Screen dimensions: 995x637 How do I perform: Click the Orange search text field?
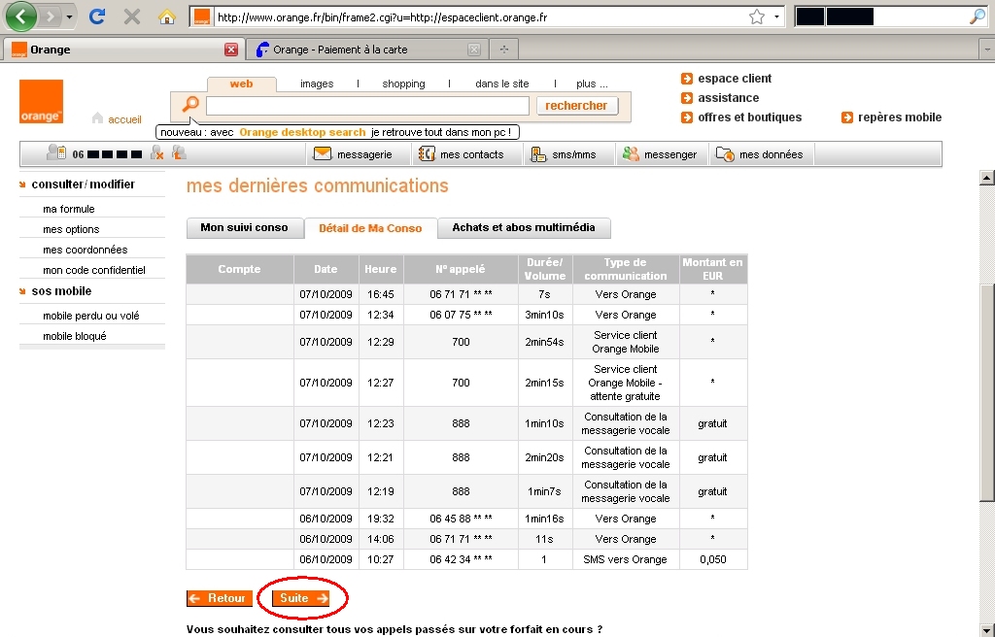coord(367,106)
